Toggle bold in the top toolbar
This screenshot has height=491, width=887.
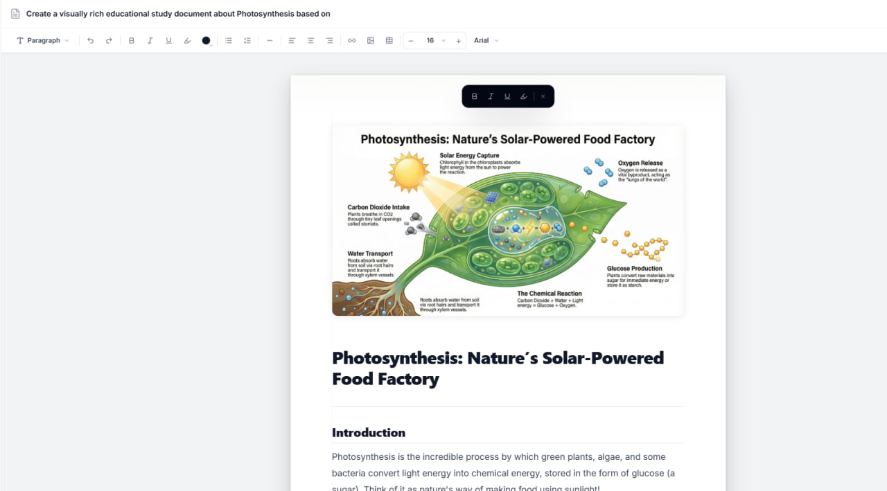click(x=132, y=41)
